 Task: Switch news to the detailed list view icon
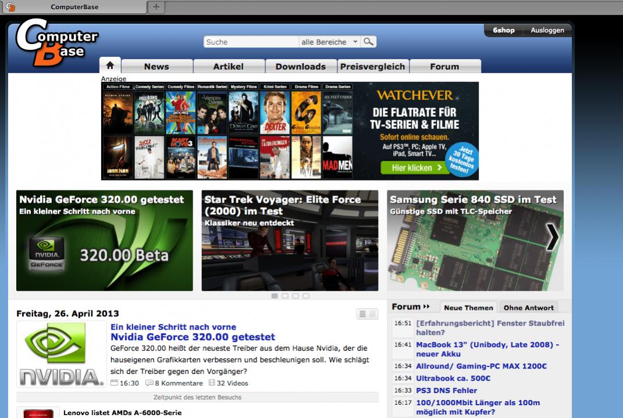[x=362, y=314]
